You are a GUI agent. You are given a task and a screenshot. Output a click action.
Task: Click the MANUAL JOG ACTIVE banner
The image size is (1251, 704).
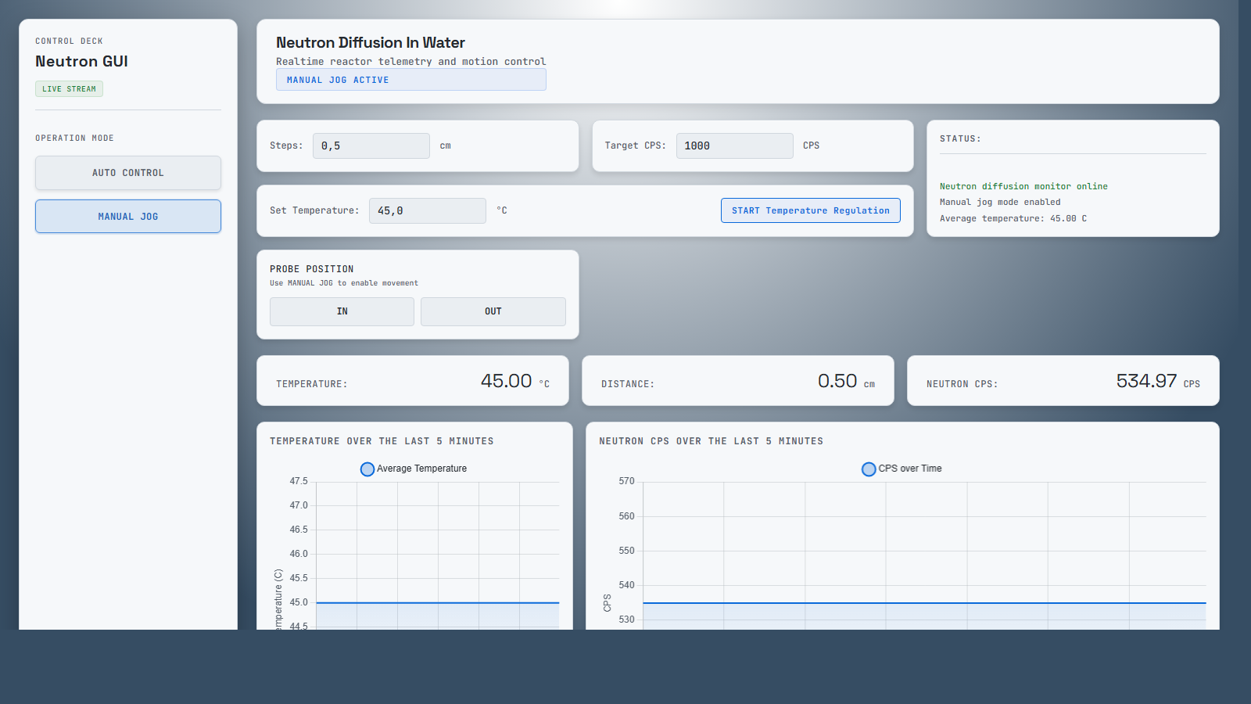coord(411,80)
